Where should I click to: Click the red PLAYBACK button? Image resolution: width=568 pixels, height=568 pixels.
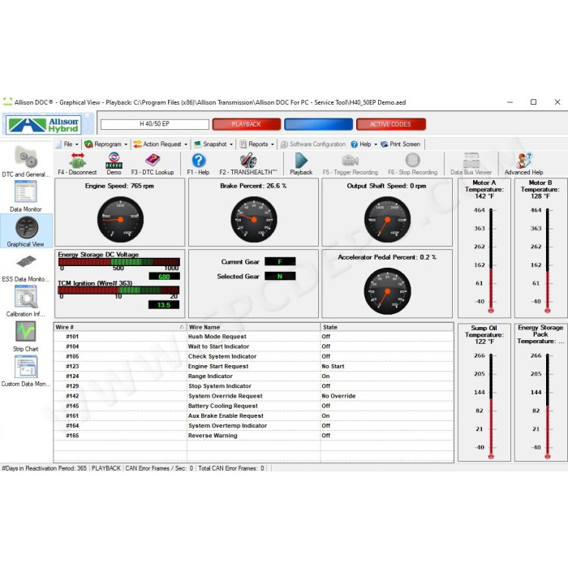(247, 124)
